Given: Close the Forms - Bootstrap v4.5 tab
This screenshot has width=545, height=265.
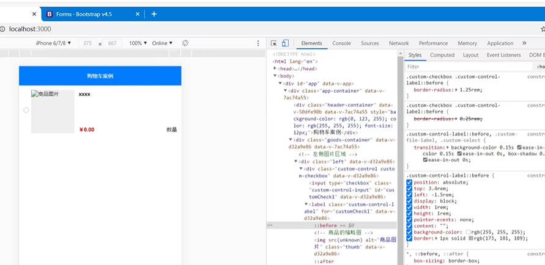Looking at the screenshot, I should (138, 14).
